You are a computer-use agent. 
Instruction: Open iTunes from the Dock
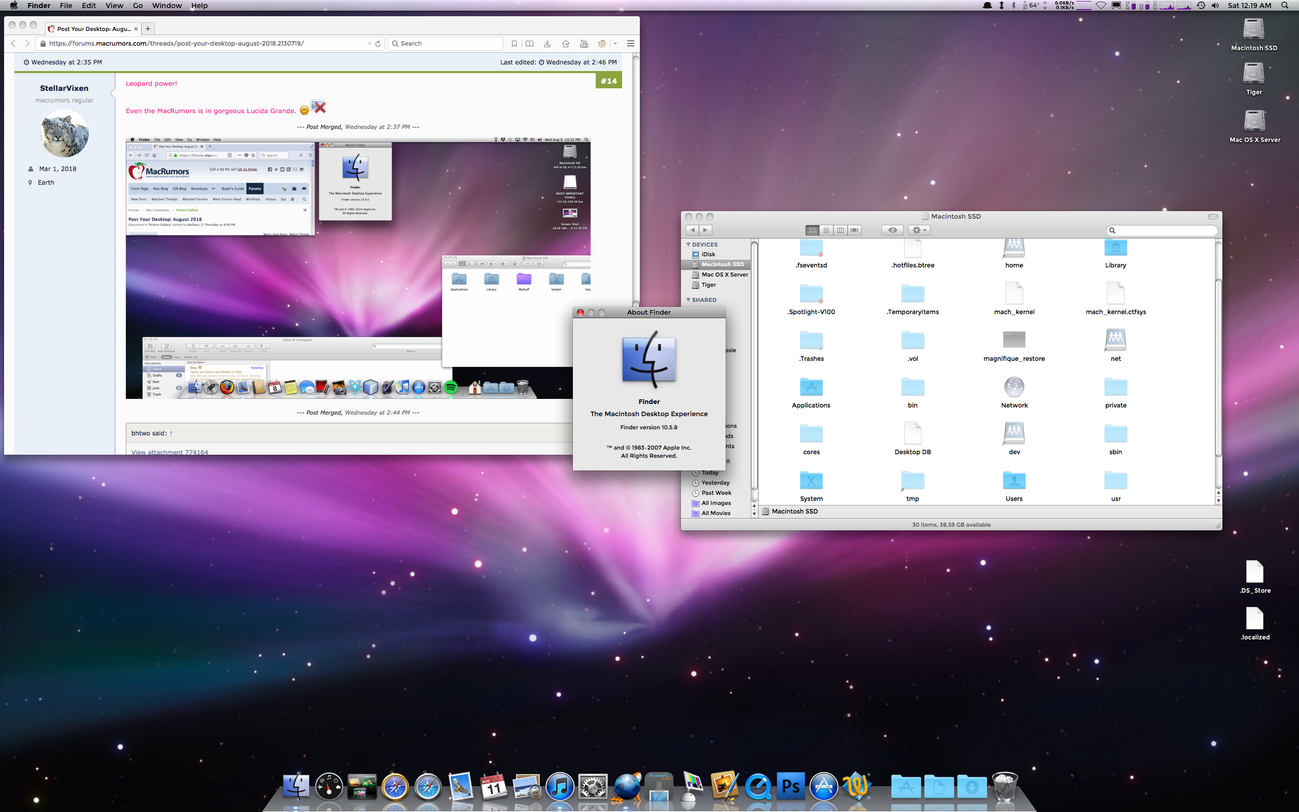point(559,787)
